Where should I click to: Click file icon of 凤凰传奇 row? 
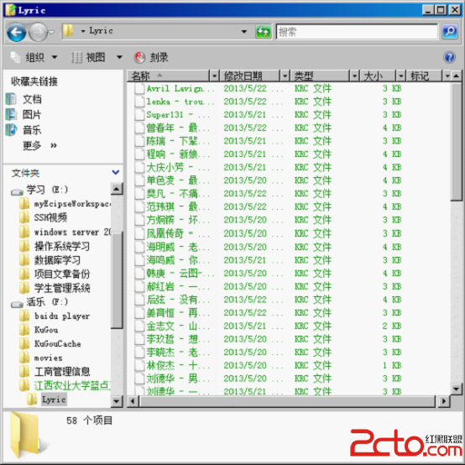[x=139, y=233]
